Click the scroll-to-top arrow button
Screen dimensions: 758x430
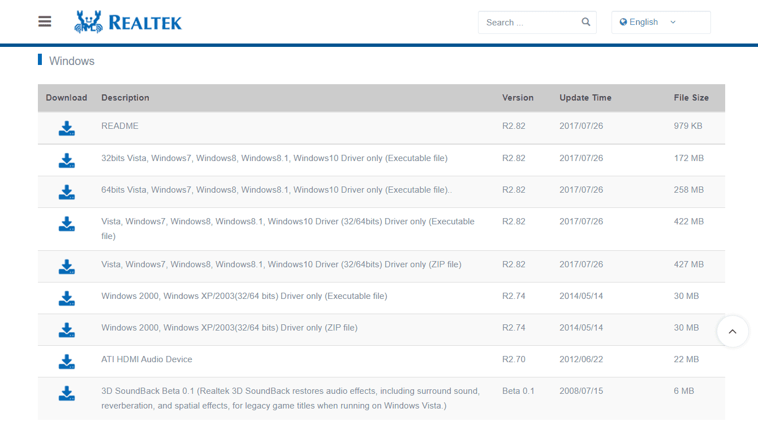coord(733,332)
